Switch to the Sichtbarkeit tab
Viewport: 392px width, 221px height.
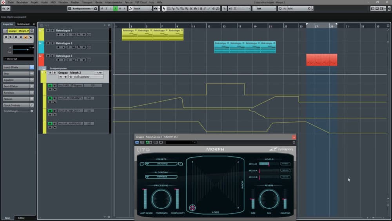(23, 24)
